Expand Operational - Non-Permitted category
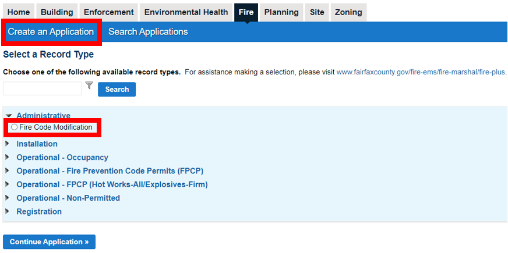 pyautogui.click(x=8, y=198)
